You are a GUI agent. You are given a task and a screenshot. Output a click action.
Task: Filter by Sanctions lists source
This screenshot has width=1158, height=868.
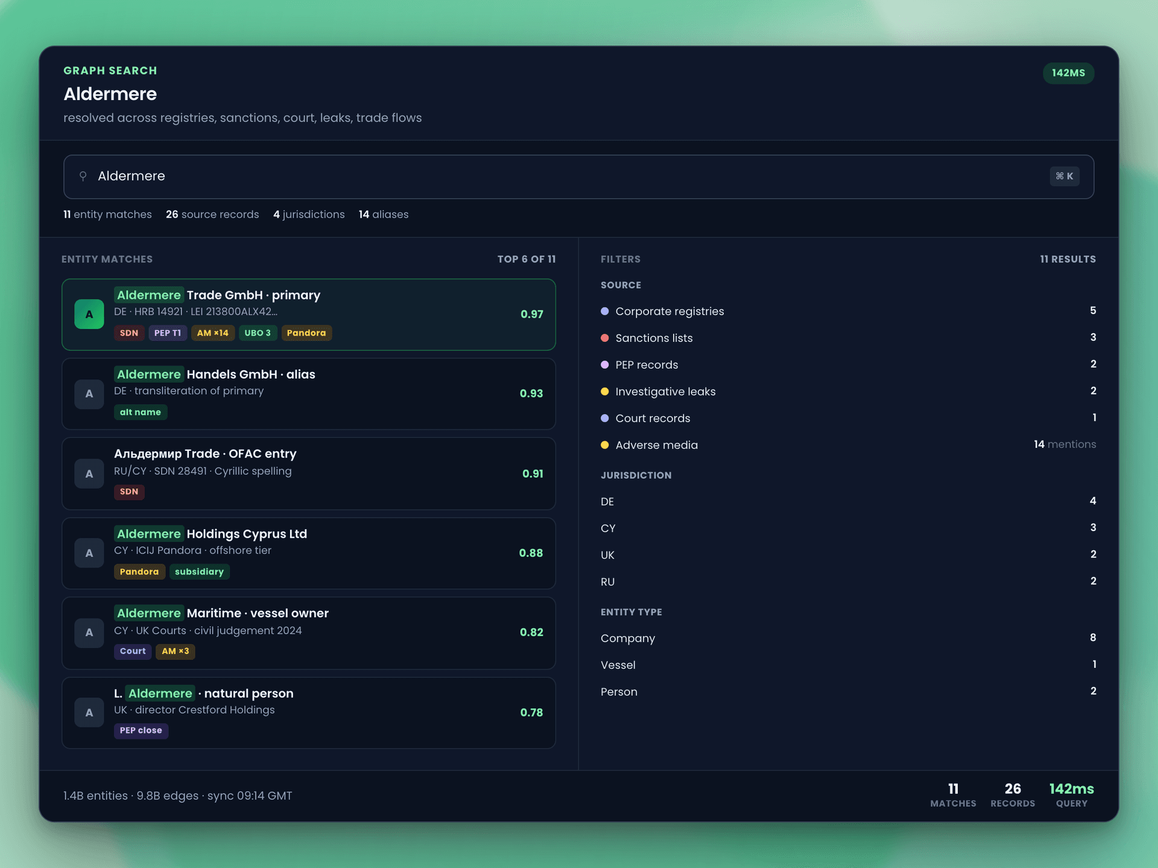(848, 338)
